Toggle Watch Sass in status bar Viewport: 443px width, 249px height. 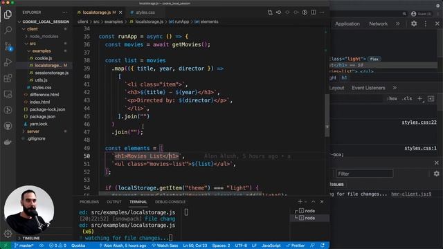[165, 246]
